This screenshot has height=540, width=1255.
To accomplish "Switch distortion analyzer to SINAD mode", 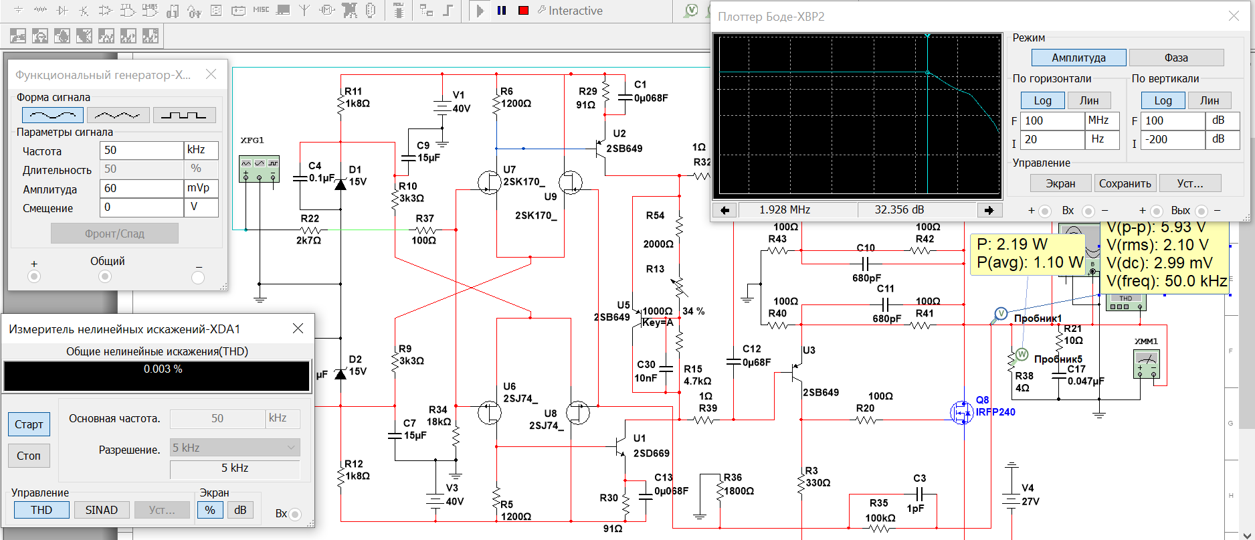I will coord(102,510).
